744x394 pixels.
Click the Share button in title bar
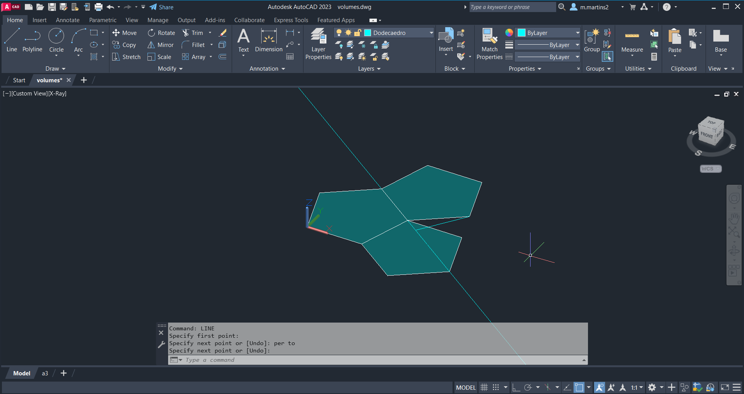tap(161, 7)
